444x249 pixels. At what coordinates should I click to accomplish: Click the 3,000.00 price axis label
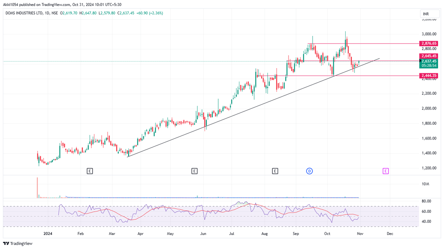[428, 34]
